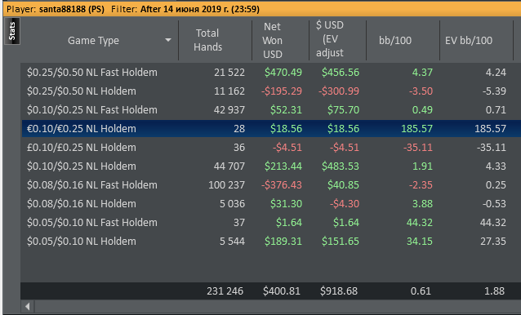This screenshot has height=315, width=521.
Task: Select the $0.10/$0.25 NL Holdem row
Action: point(271,166)
